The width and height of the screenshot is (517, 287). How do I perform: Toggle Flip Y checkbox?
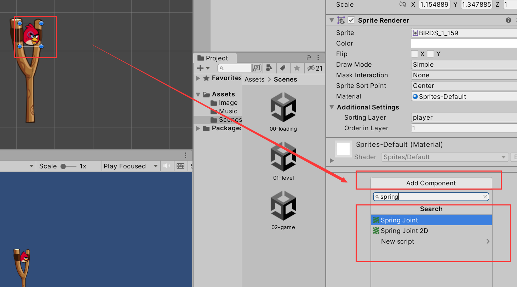tap(430, 54)
